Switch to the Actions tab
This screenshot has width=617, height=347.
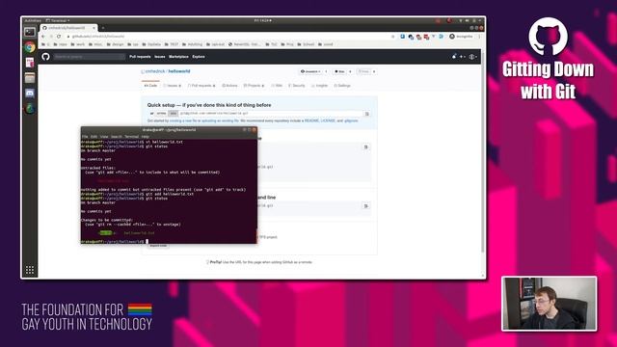pyautogui.click(x=229, y=86)
